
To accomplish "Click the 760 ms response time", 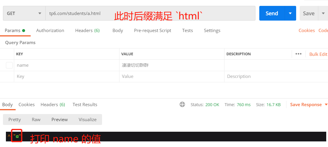I will pyautogui.click(x=244, y=105).
